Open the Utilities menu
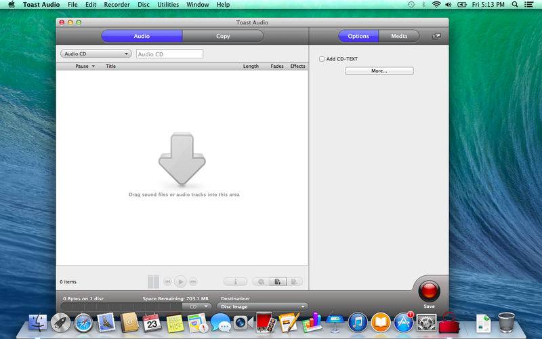This screenshot has width=542, height=339. click(x=168, y=5)
